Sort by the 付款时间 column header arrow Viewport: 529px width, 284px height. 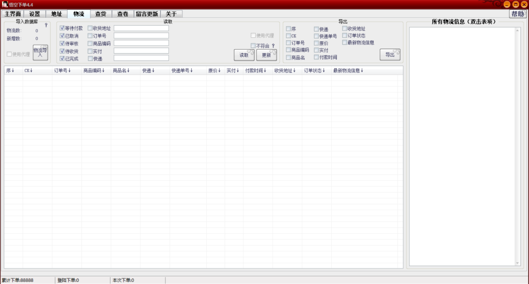[266, 71]
